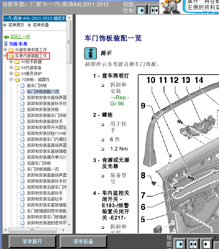Open 拆卸和安装带开关固定 item

point(47,127)
